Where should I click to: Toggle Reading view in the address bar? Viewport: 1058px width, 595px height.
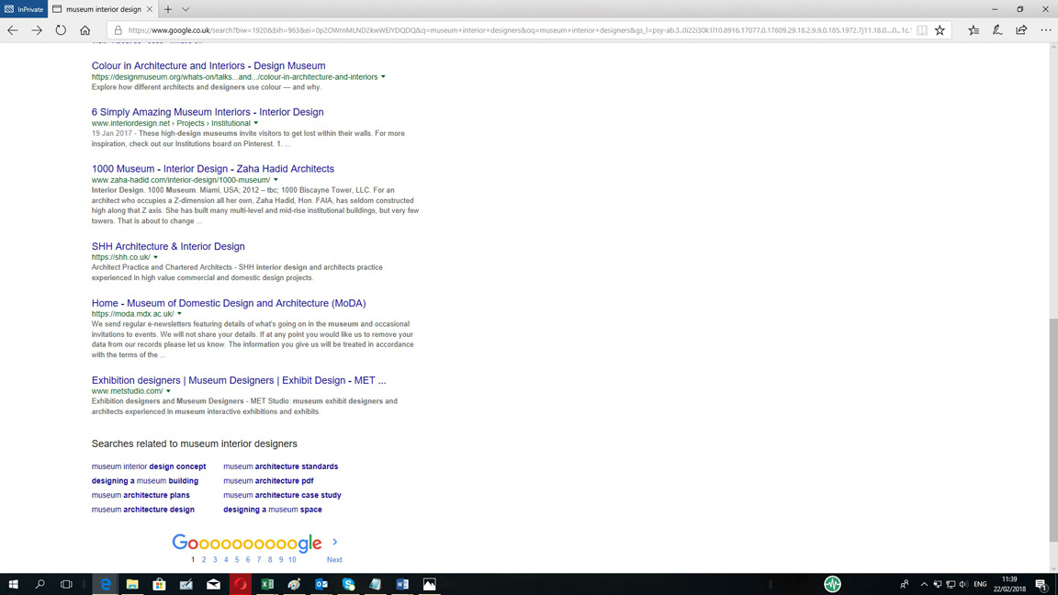[x=922, y=30]
